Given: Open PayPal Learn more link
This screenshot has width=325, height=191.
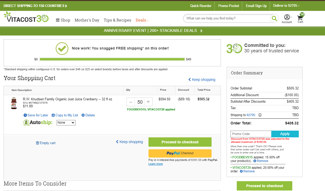Looking at the screenshot, I should tap(155, 164).
